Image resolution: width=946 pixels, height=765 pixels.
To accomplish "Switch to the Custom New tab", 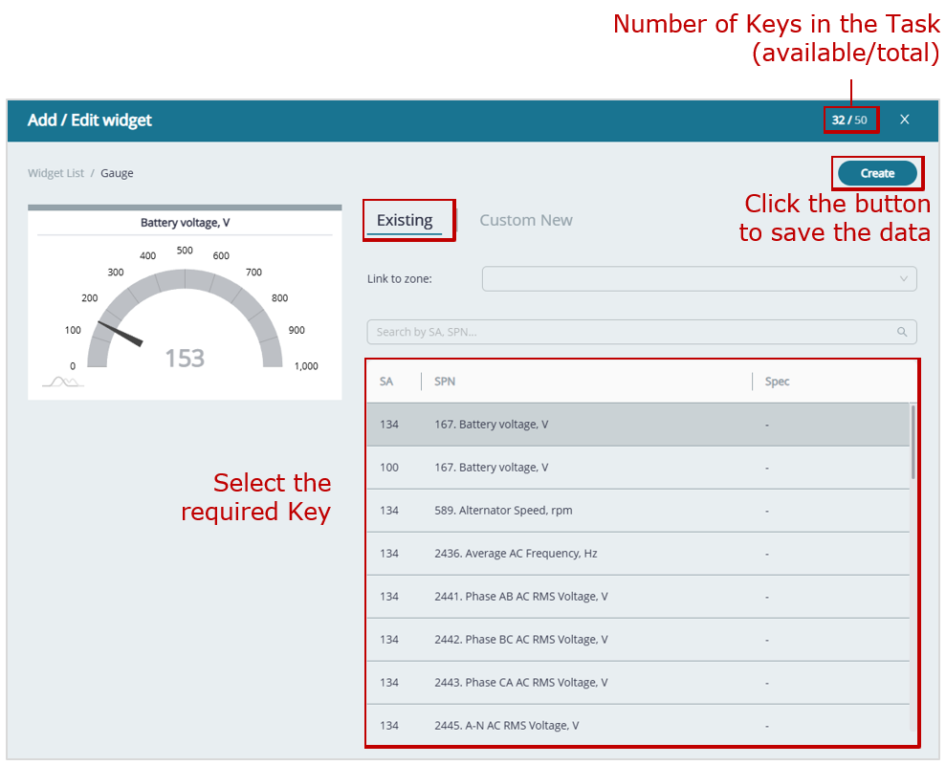I will click(525, 220).
